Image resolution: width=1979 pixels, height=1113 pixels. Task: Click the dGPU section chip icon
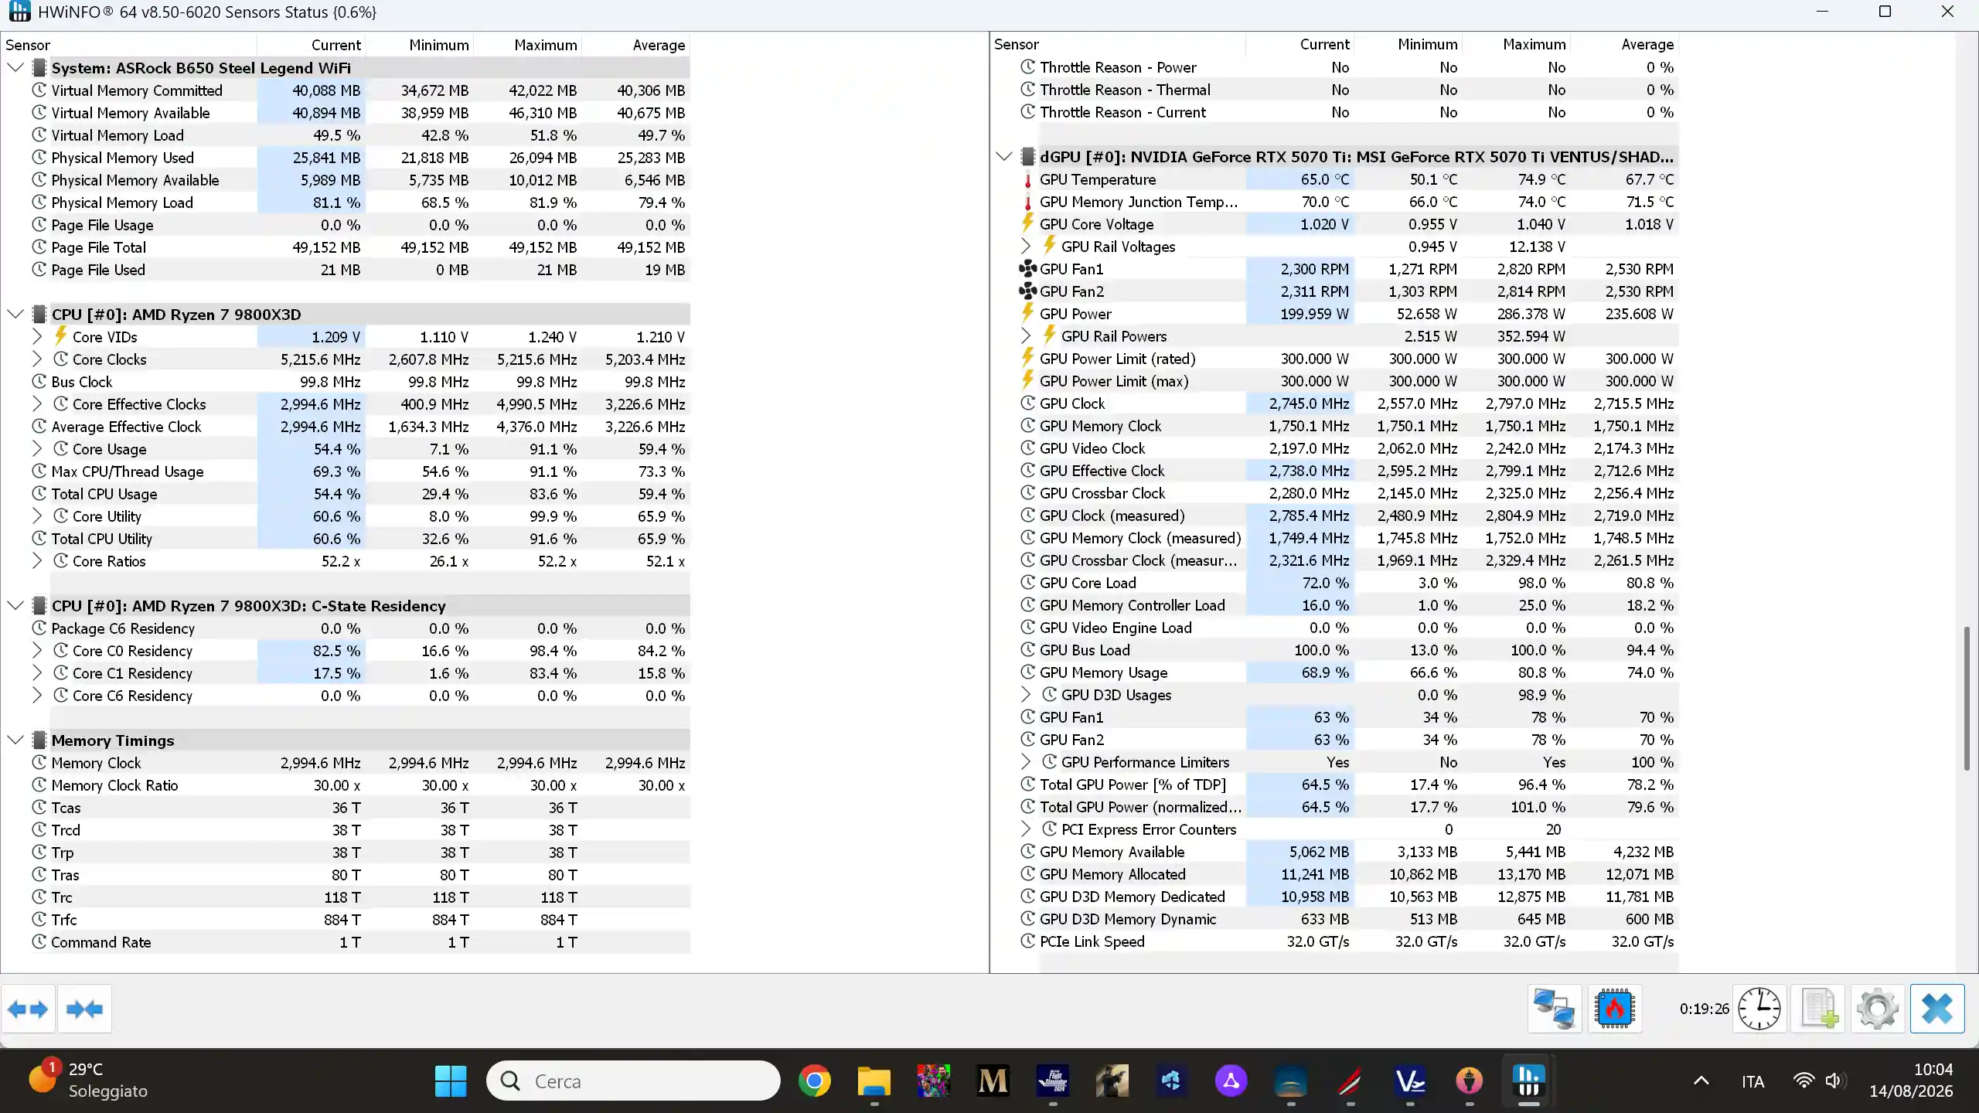pos(1027,157)
